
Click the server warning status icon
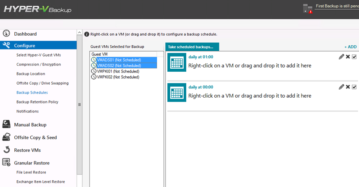click(x=308, y=8)
